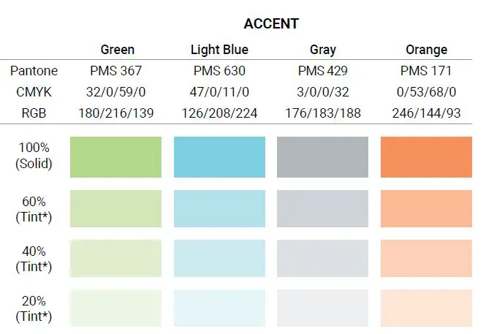The width and height of the screenshot is (486, 334).
Task: Click the 40% tint Green swatch
Action: coord(115,257)
